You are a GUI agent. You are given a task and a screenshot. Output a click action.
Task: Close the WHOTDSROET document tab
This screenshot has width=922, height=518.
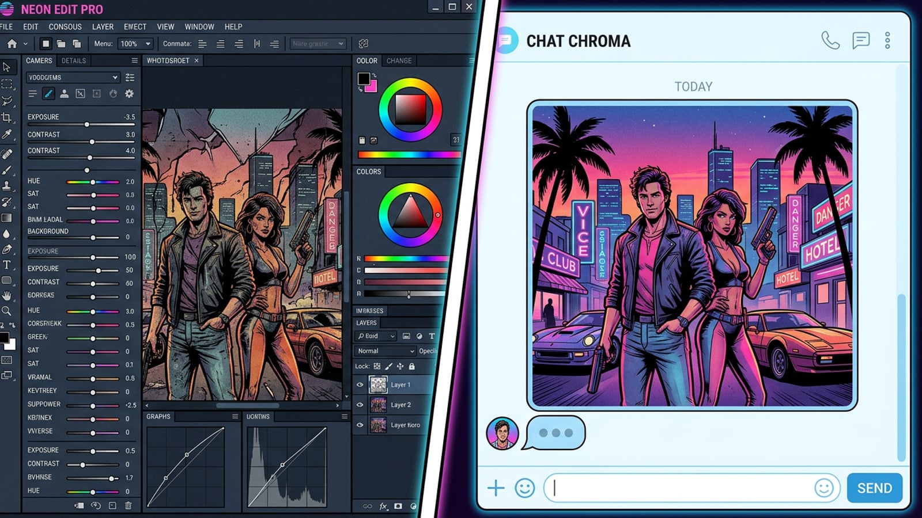[197, 60]
